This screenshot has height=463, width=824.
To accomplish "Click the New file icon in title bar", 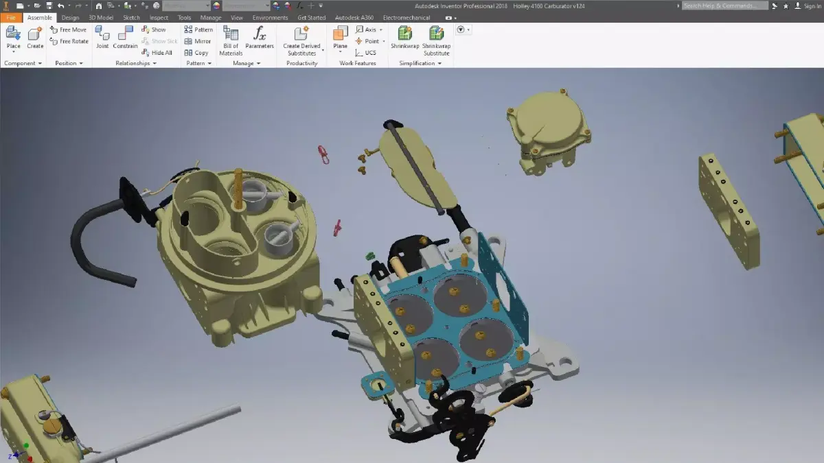I will pos(20,5).
